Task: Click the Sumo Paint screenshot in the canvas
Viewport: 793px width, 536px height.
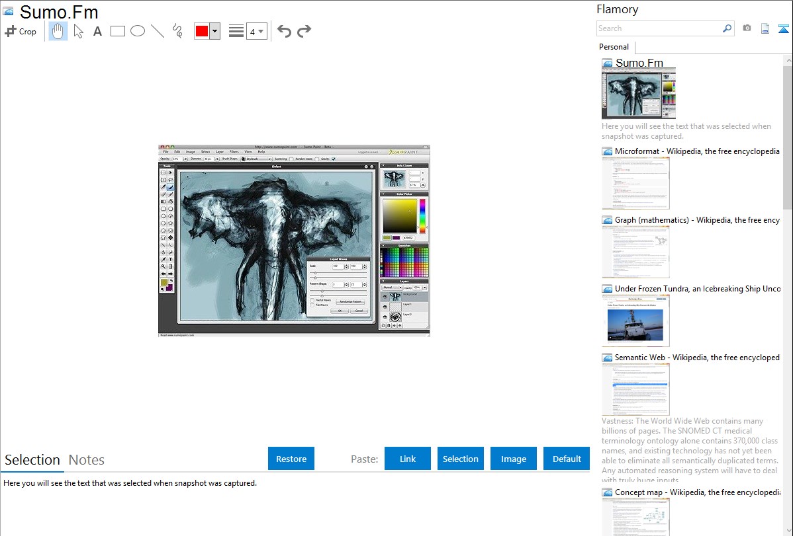Action: [294, 241]
